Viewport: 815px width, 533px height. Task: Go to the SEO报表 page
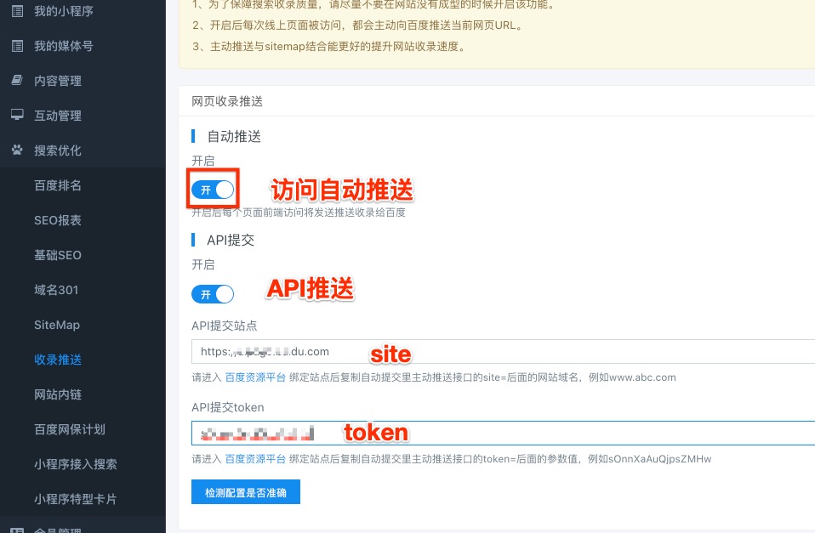58,220
